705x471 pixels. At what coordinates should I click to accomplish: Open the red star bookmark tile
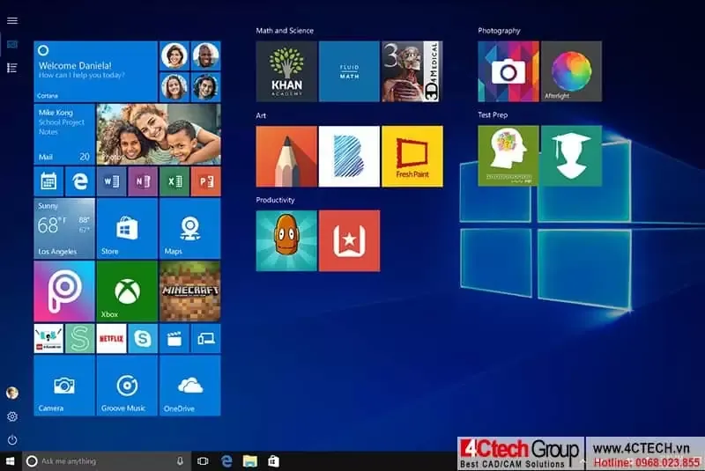coord(349,240)
